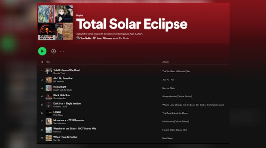The width and height of the screenshot is (266, 148).
Task: Open album The Dark Side of the Moon
Action: (x=175, y=113)
